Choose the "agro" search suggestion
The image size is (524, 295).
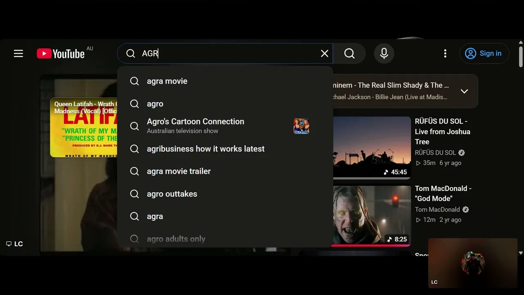coord(225,104)
